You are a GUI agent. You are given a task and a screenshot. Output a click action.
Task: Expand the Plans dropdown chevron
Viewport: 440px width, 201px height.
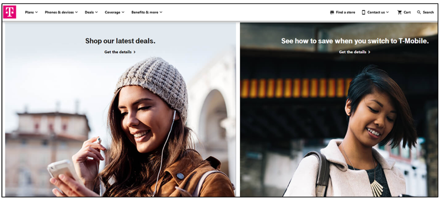pyautogui.click(x=37, y=12)
